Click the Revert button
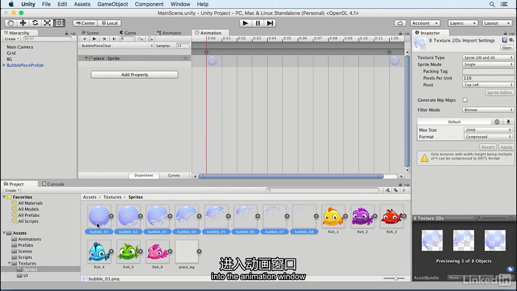The width and height of the screenshot is (517, 291). (x=488, y=147)
